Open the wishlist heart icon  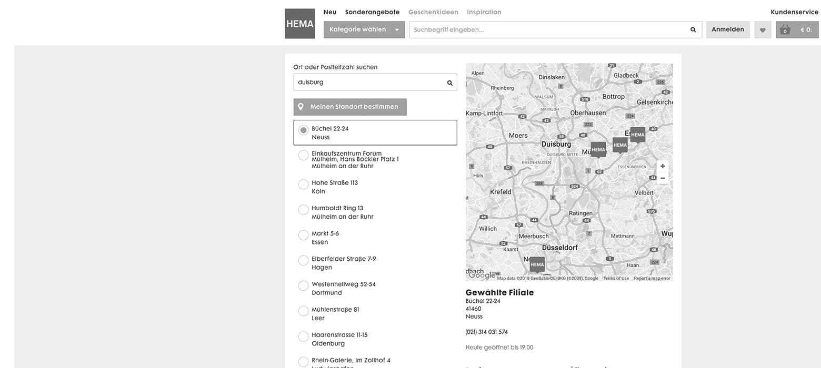(763, 30)
